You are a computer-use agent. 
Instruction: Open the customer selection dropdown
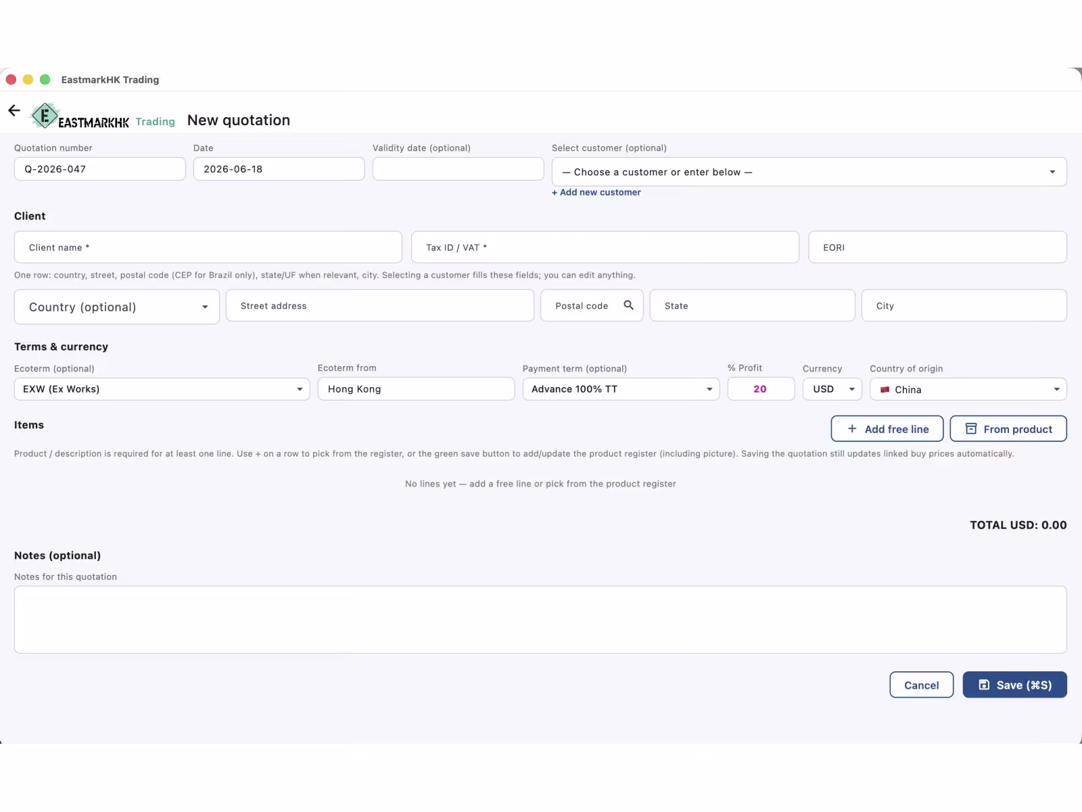pos(809,172)
